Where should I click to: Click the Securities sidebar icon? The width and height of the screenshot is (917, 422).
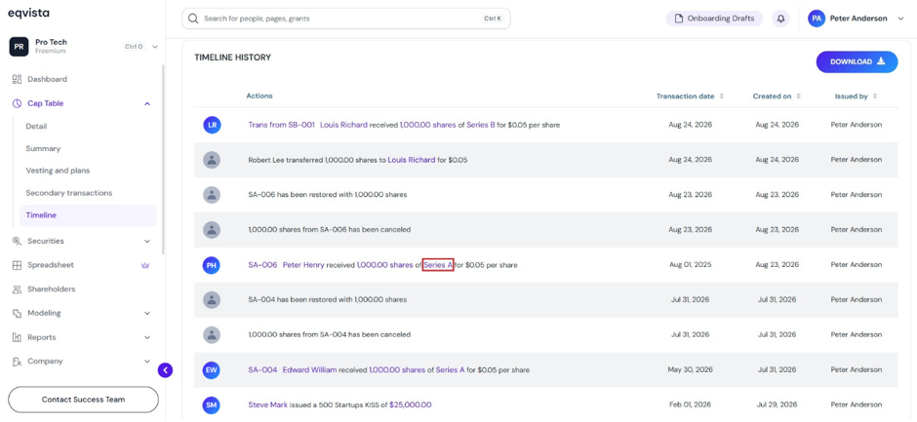[17, 241]
